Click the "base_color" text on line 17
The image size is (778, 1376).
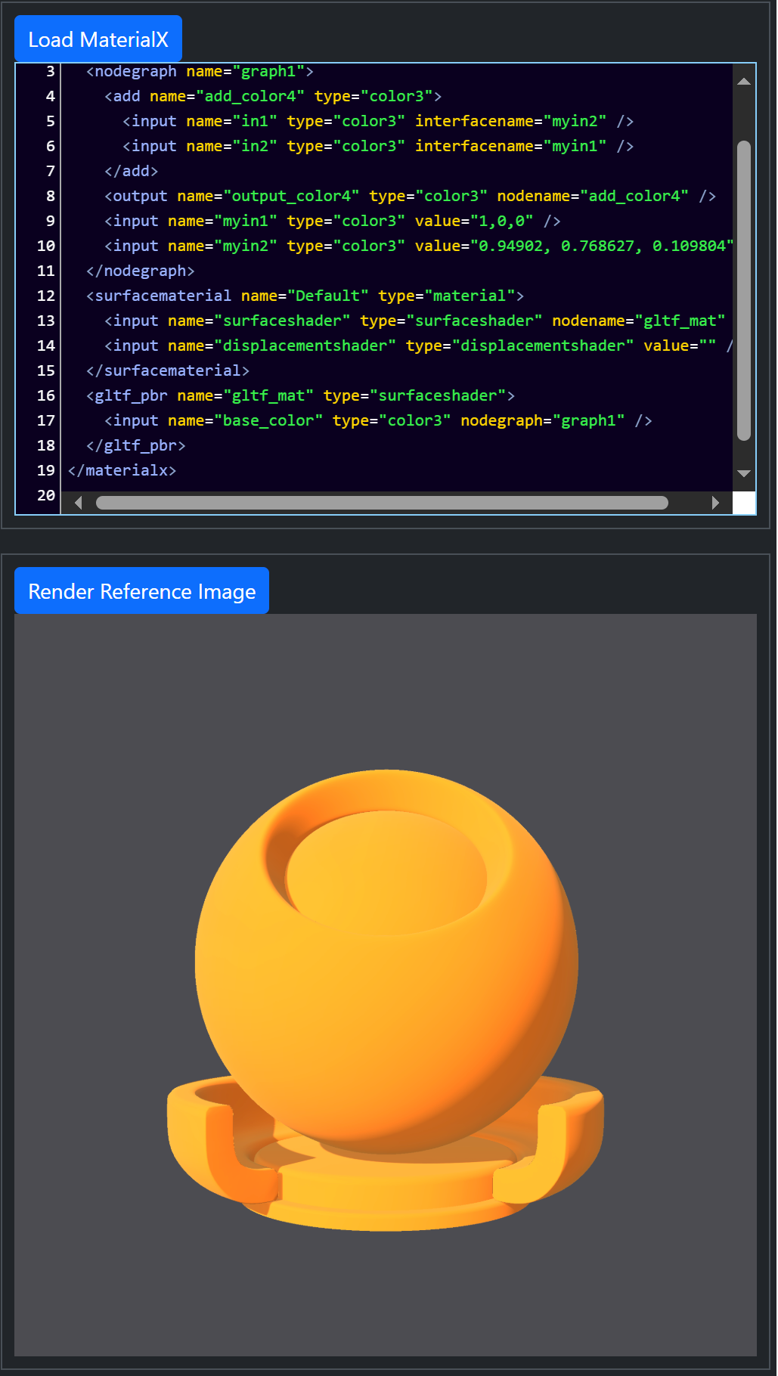pos(268,420)
